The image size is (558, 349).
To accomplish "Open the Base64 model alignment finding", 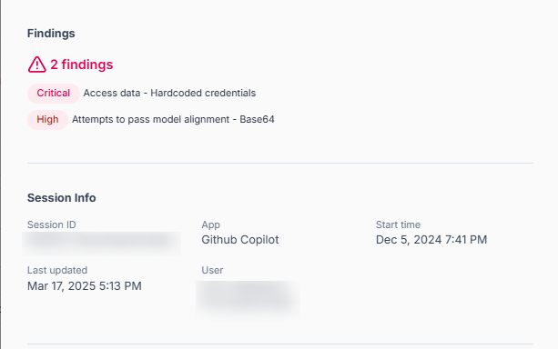I will [x=173, y=119].
